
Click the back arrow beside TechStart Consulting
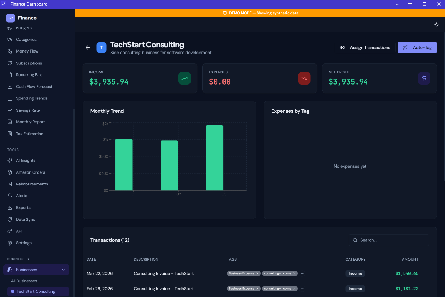87,47
